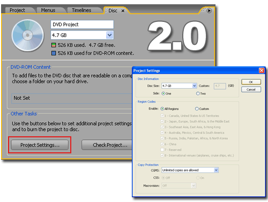Edit the DVD Project name field
This screenshot has height=202, width=268.
point(82,25)
